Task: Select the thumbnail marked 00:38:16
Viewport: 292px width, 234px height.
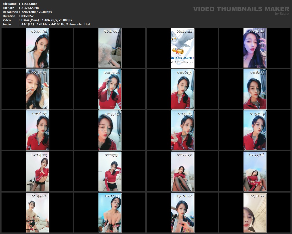Action: click(x=255, y=48)
